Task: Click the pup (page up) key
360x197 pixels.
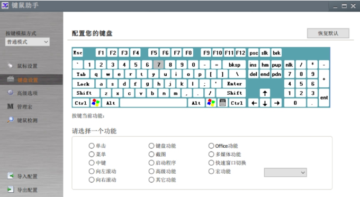Action: [276, 65]
